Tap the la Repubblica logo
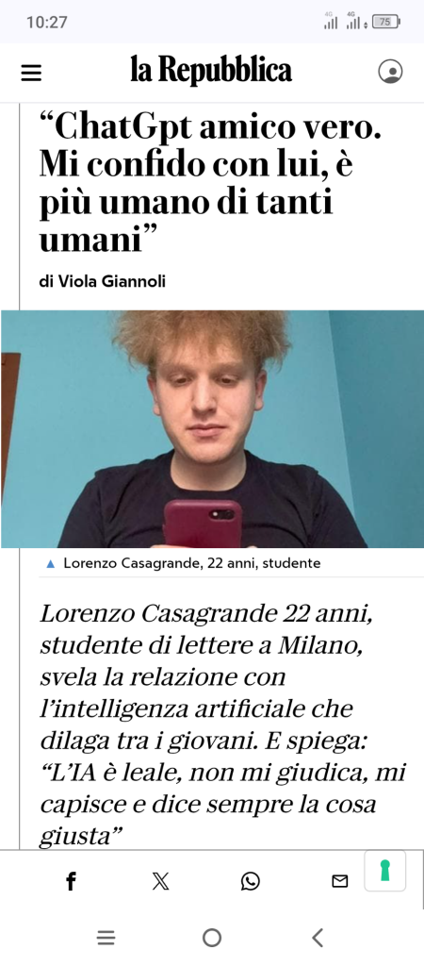424x966 pixels. pyautogui.click(x=211, y=70)
